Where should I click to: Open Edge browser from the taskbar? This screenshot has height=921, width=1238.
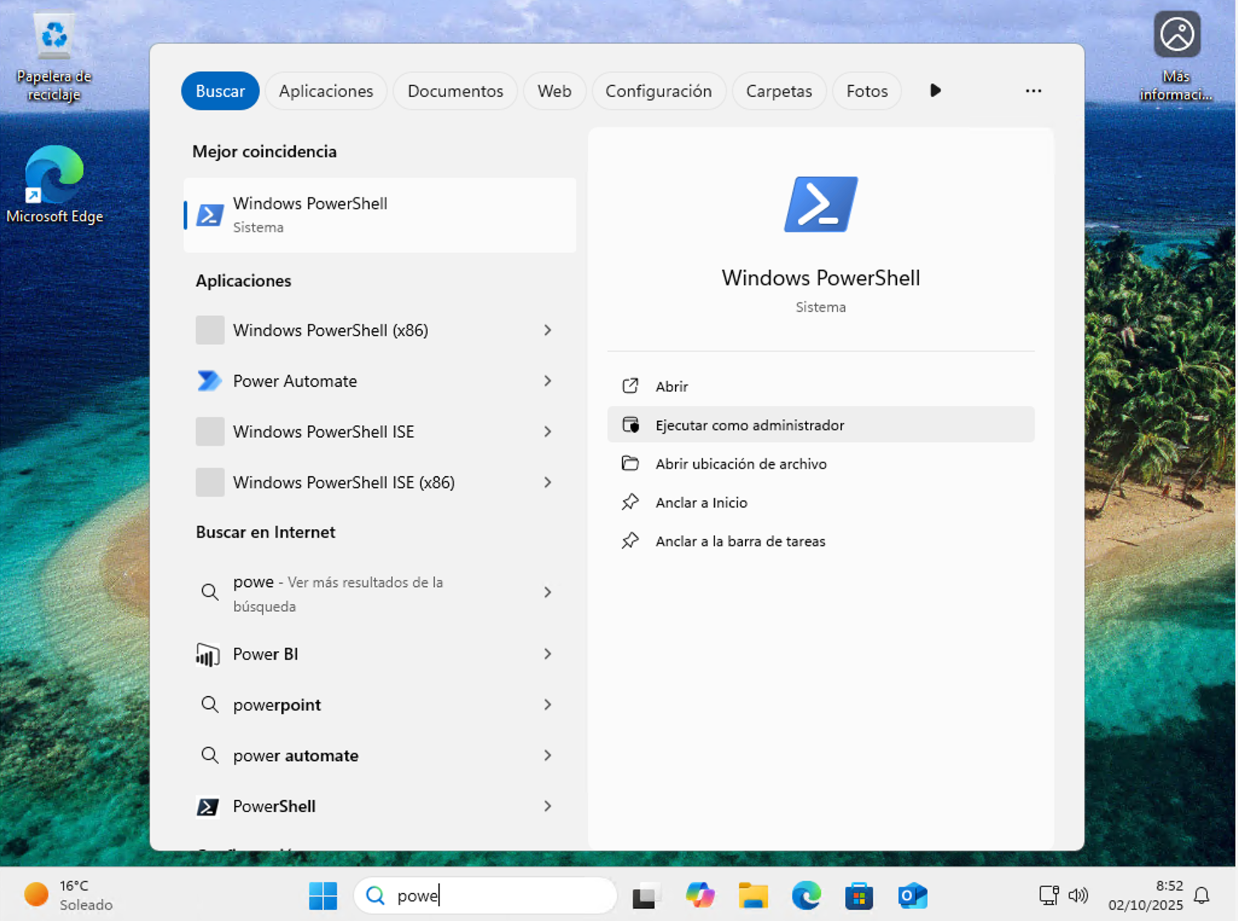coord(806,895)
